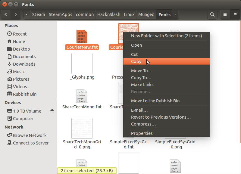The image size is (241, 174).
Task: Open the Rubbish Bin in sidebar
Action: pos(24,94)
